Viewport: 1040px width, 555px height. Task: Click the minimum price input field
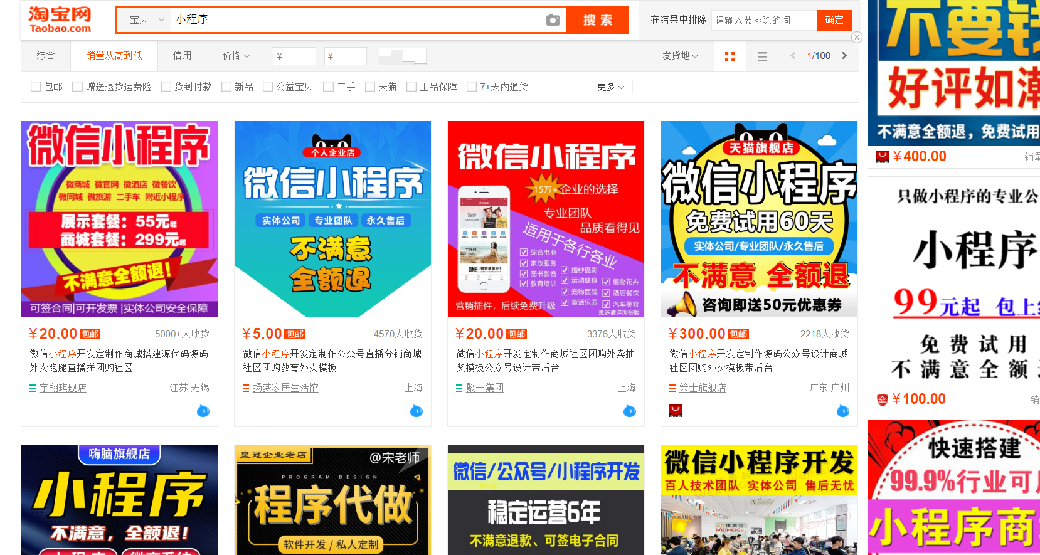click(x=295, y=56)
